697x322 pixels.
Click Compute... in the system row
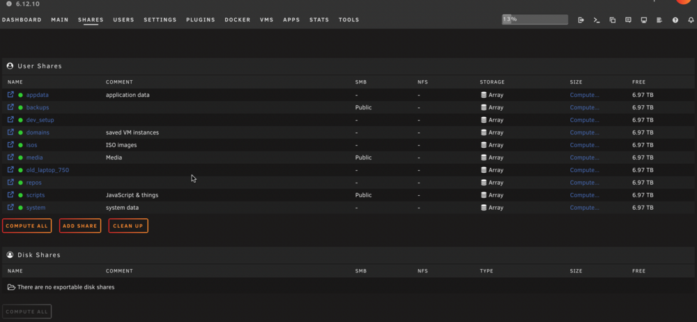tap(585, 208)
